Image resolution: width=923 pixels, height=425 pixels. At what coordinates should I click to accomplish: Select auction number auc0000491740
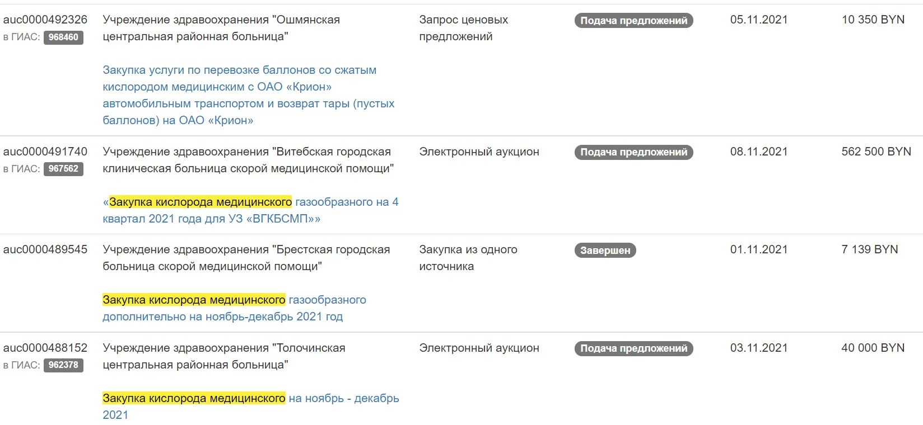45,152
